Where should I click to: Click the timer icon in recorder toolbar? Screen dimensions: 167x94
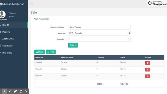[21, 91]
